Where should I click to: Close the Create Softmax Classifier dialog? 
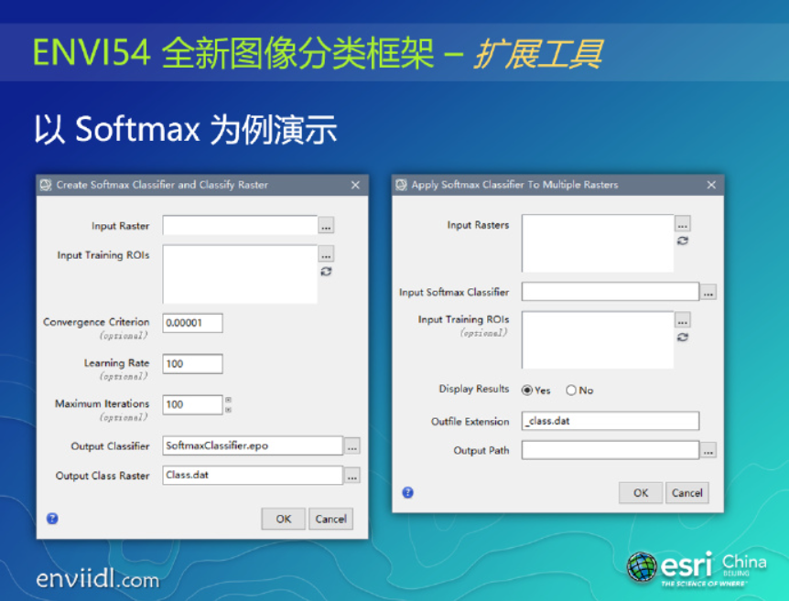(355, 185)
